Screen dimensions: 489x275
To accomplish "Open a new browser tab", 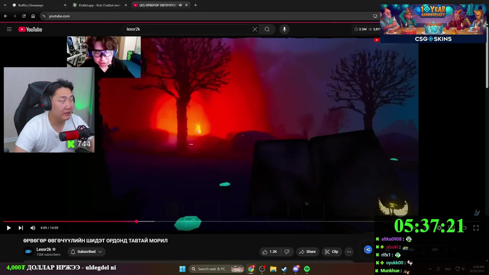I will (x=196, y=5).
